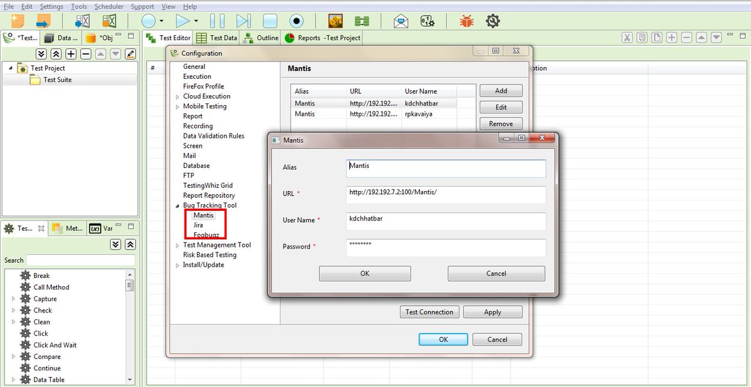Click the plus icon in project panel toolbar
This screenshot has height=387, width=751.
71,54
